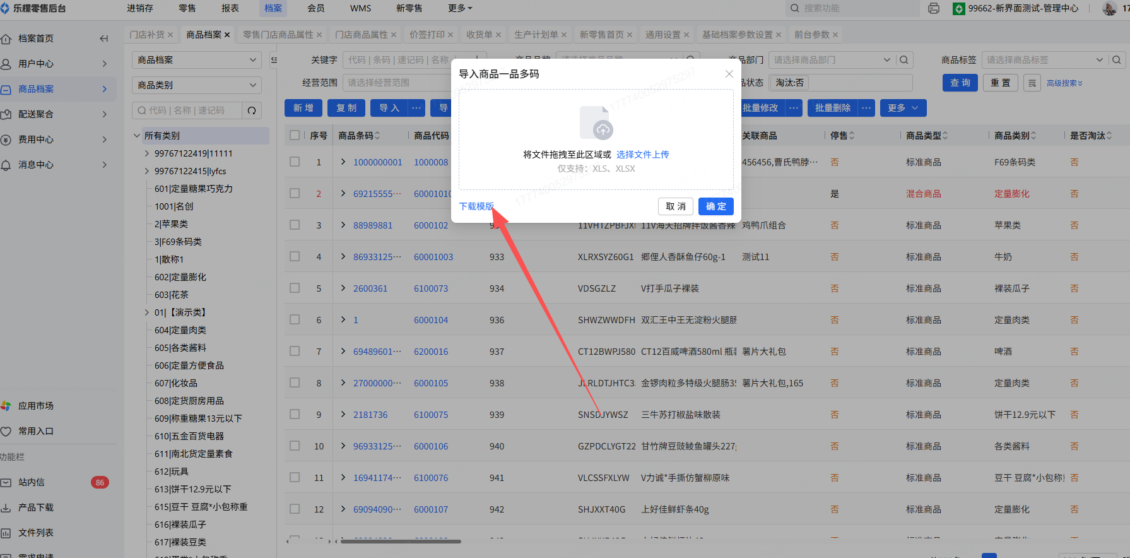Check the checkbox for row 1
Viewport: 1130px width, 558px height.
point(295,162)
